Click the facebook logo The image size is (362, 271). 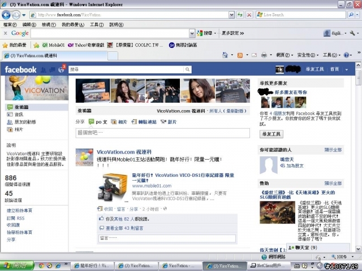pos(20,69)
